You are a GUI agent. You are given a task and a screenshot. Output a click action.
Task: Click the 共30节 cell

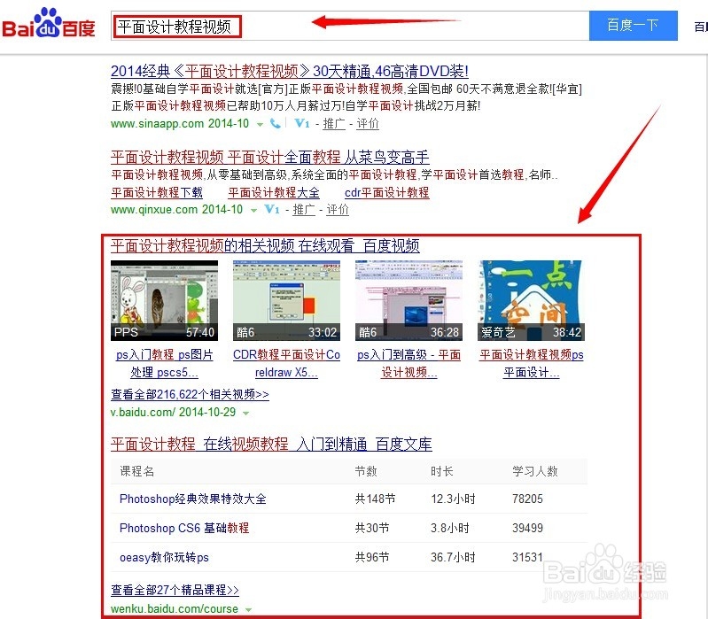click(x=372, y=528)
